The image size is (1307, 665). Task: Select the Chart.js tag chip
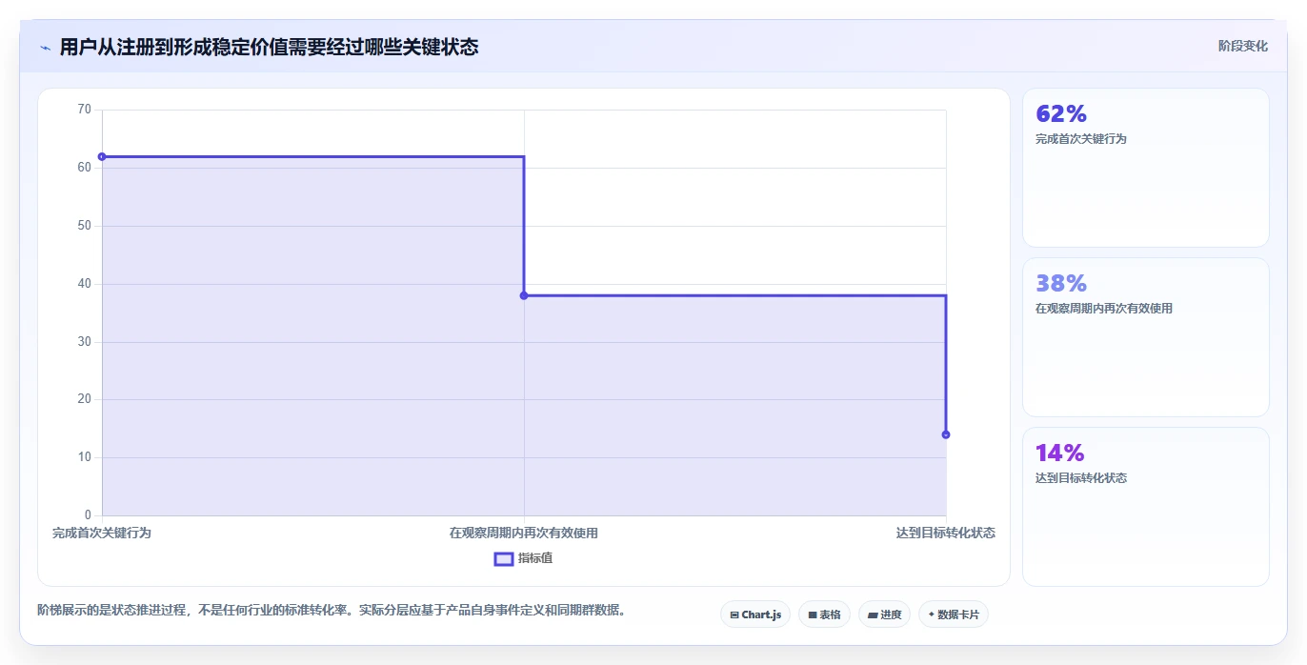(x=754, y=615)
